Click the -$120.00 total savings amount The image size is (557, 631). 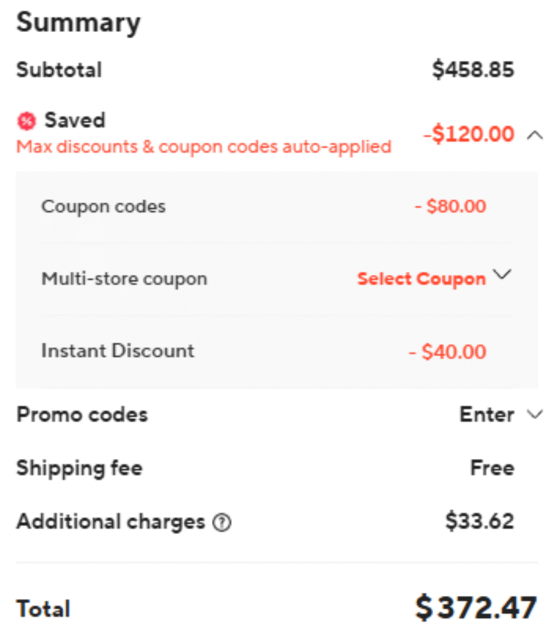click(468, 134)
